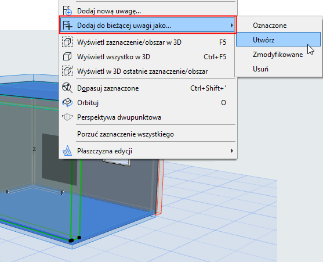Click the Perspektywa dwupunktowa icon

[67, 117]
